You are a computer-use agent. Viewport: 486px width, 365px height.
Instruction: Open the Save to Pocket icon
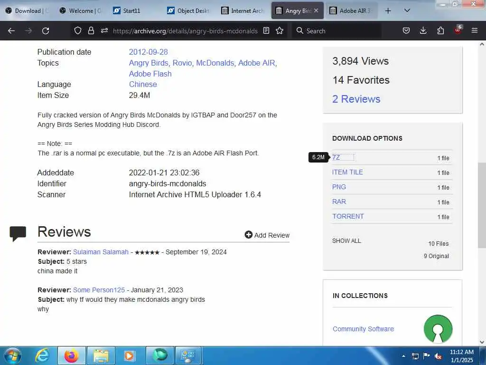pos(406,30)
